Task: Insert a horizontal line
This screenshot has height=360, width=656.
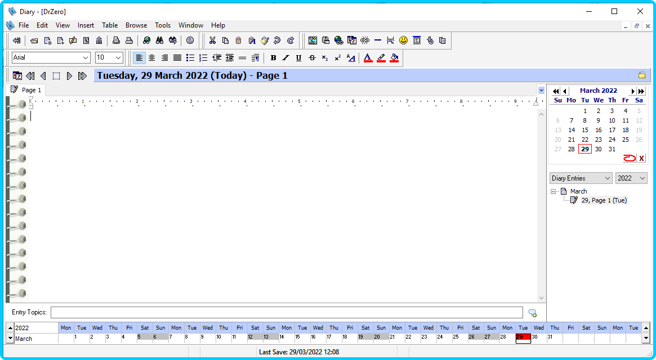Action: click(378, 40)
